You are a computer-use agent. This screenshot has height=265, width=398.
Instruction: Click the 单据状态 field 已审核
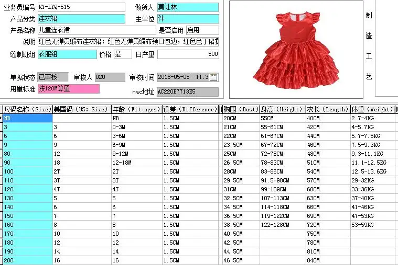point(53,77)
